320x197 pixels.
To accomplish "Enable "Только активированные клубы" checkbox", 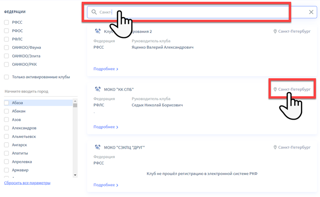I will pos(7,77).
